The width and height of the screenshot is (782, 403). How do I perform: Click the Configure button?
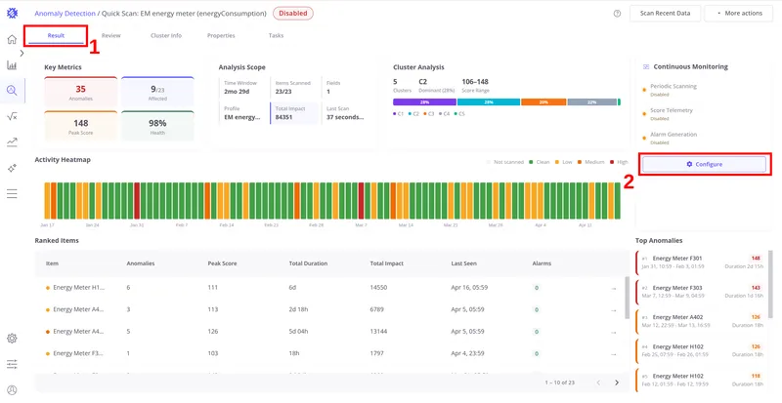click(704, 164)
